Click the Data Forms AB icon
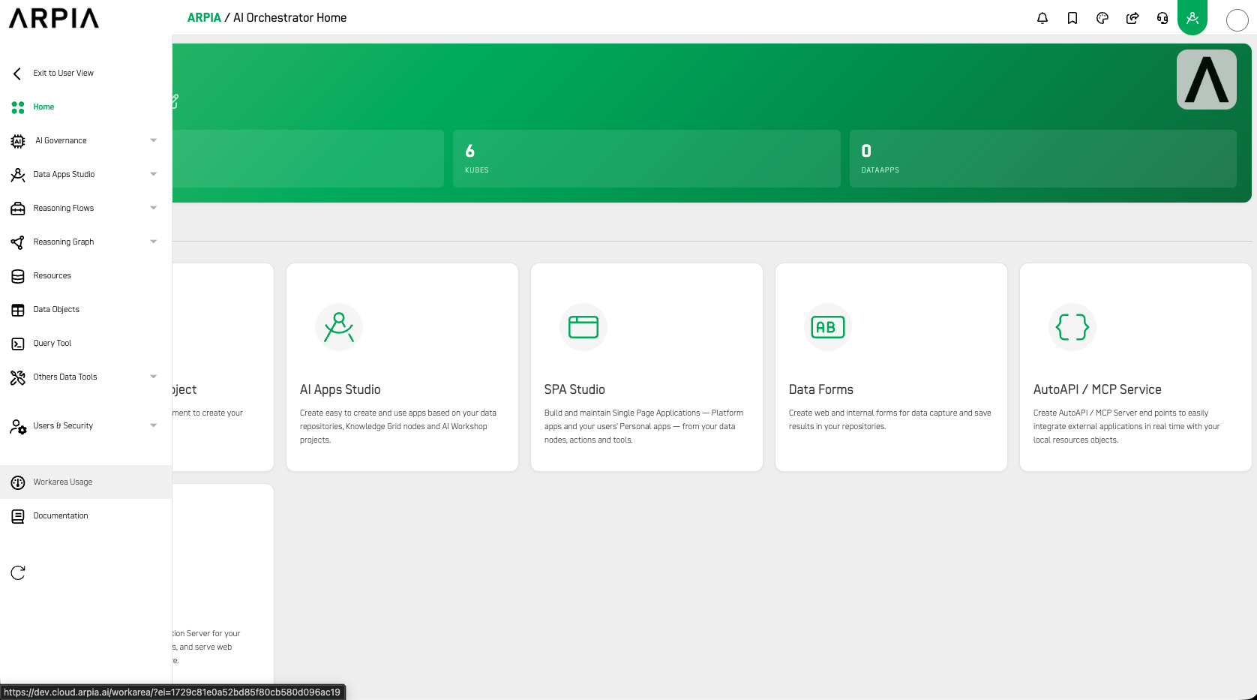Viewport: 1257px width, 700px height. coord(828,327)
